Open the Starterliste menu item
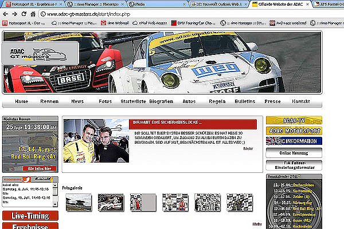This screenshot has height=229, width=344. point(133,101)
